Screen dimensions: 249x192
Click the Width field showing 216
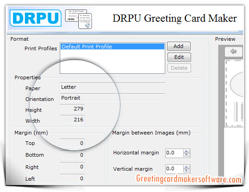point(72,120)
